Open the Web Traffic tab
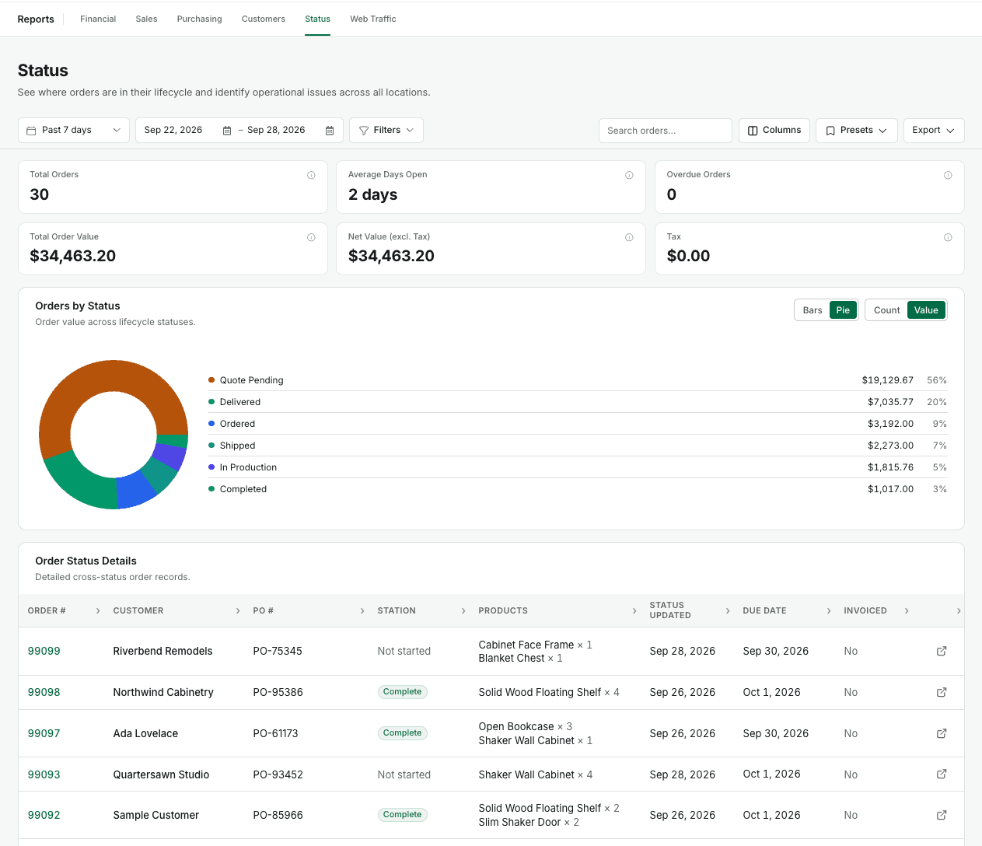This screenshot has height=846, width=982. [373, 19]
